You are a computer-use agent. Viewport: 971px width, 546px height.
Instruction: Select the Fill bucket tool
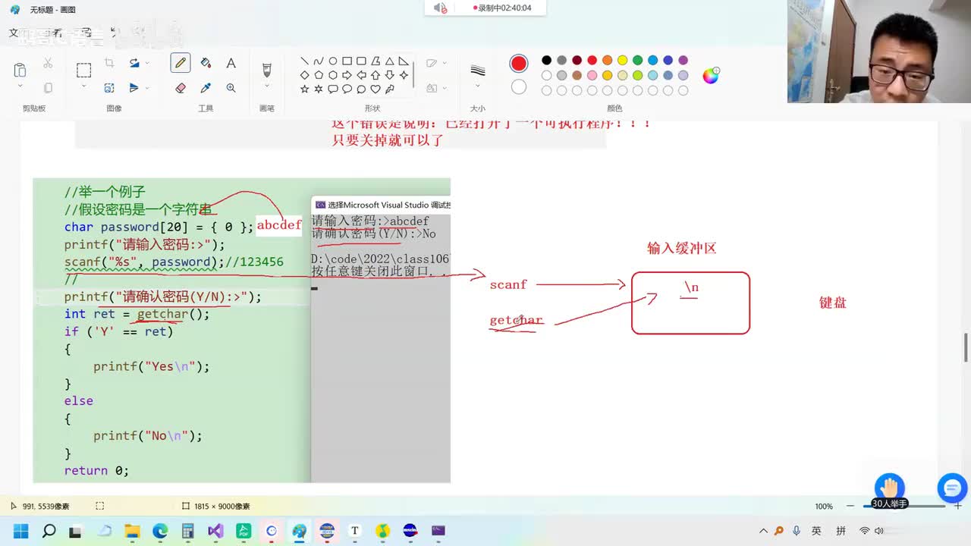pyautogui.click(x=206, y=63)
